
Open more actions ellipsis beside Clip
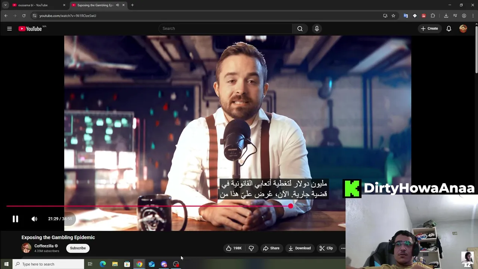click(343, 248)
